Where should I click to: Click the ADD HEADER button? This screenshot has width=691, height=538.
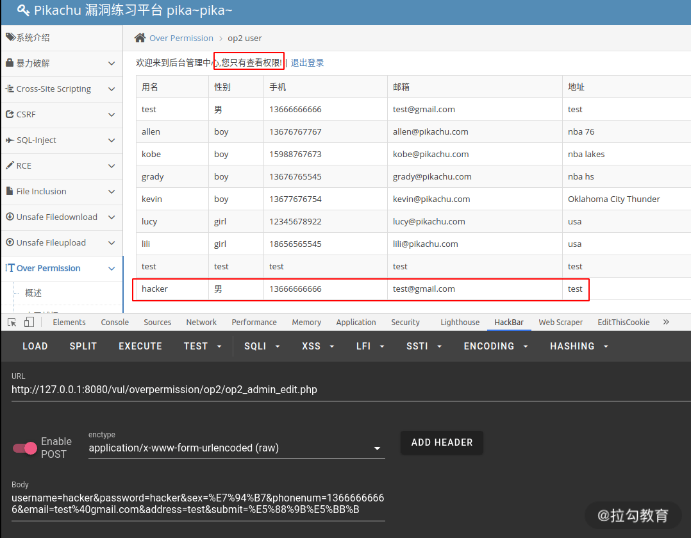pos(442,442)
